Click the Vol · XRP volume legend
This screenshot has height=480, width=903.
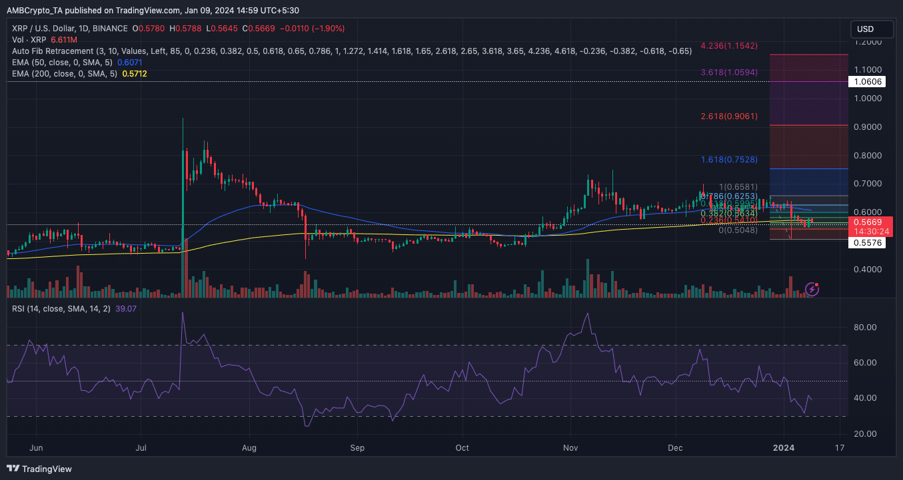tap(29, 40)
